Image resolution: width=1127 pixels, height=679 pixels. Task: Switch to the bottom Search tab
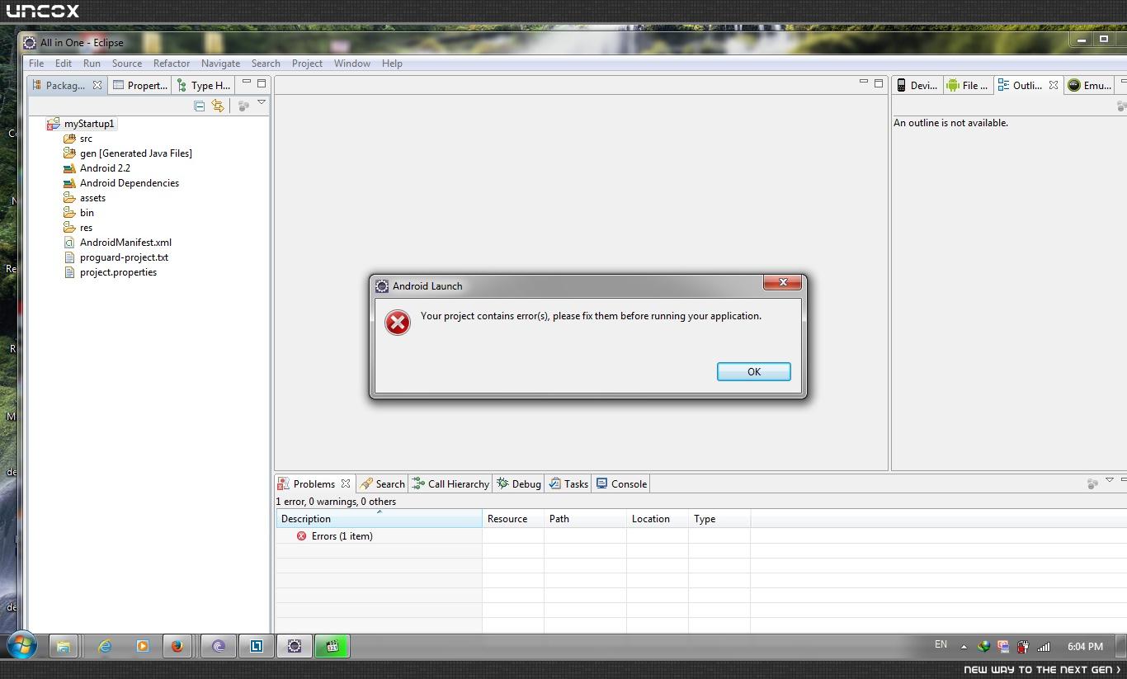[383, 483]
